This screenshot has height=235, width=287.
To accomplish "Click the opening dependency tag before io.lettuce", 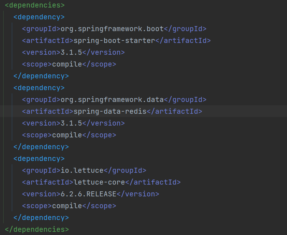I will (39, 158).
